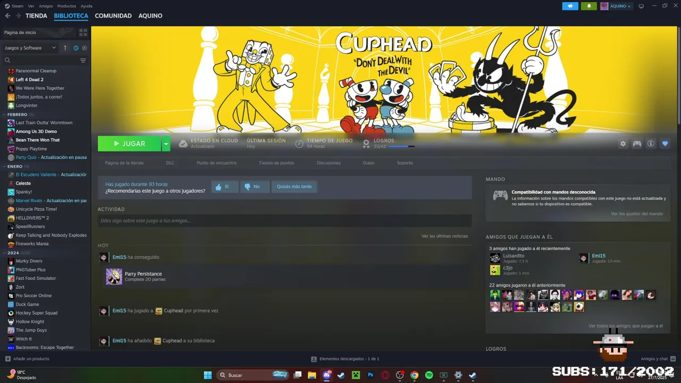
Task: Open the Ayuda menu
Action: pos(86,6)
